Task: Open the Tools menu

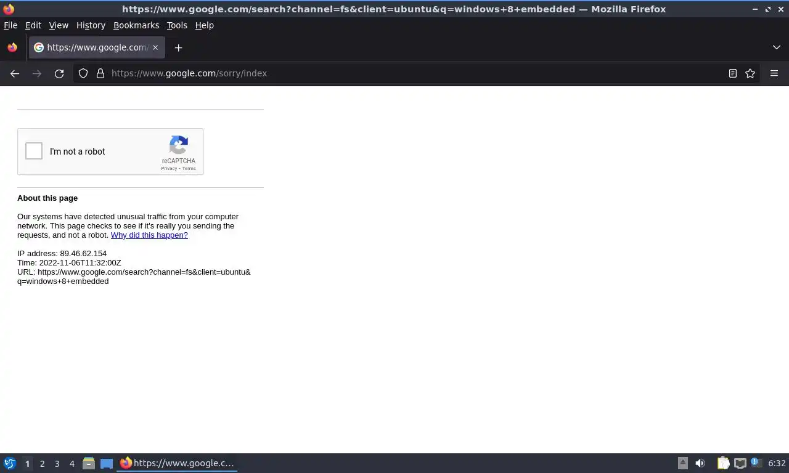Action: [x=177, y=25]
